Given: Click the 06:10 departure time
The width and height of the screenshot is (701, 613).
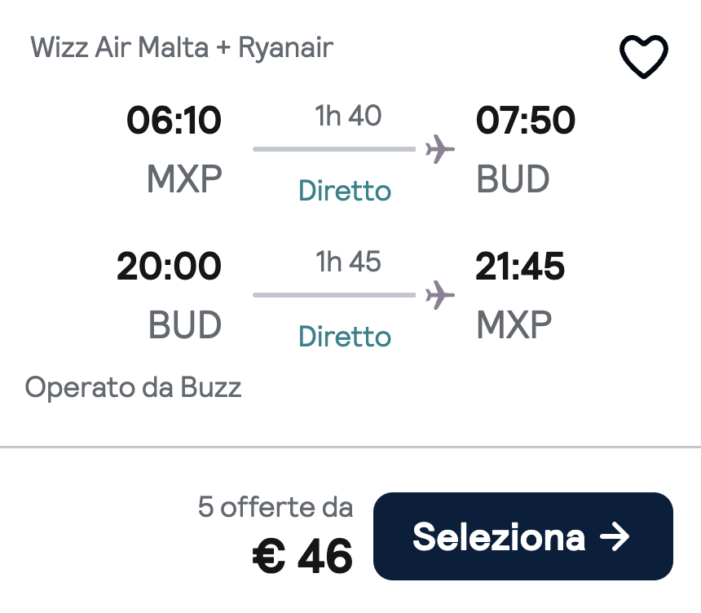Looking at the screenshot, I should (174, 120).
